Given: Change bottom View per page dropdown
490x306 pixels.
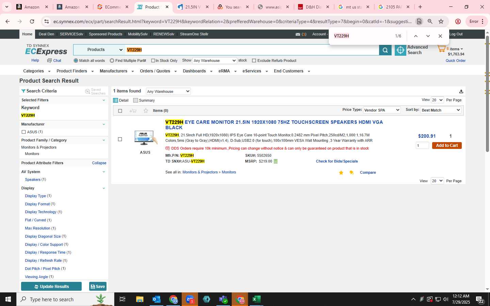Looking at the screenshot, I should tap(437, 181).
